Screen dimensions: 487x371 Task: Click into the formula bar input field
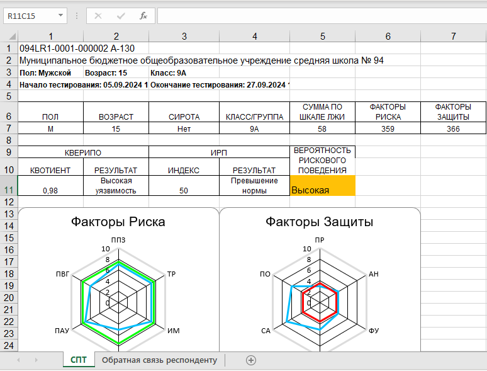(322, 16)
